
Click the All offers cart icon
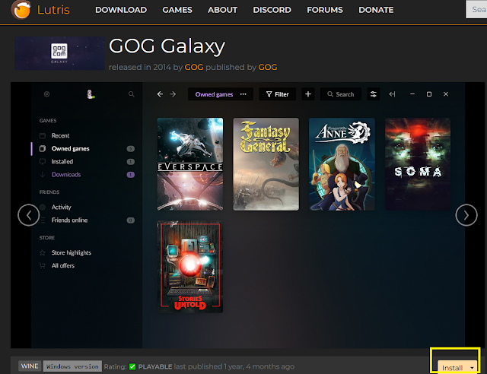click(x=43, y=266)
